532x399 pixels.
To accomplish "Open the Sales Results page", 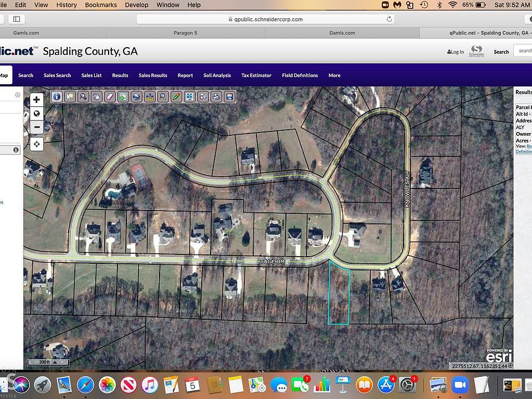I will [x=153, y=75].
